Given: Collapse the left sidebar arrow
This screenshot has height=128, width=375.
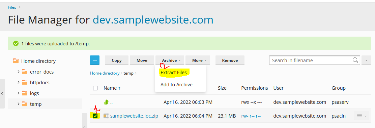Looking at the screenshot, I should [x=2, y=94].
